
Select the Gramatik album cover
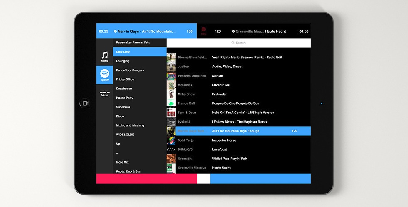[171, 159]
